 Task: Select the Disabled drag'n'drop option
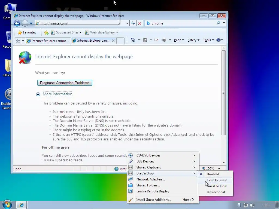[x=215, y=174]
